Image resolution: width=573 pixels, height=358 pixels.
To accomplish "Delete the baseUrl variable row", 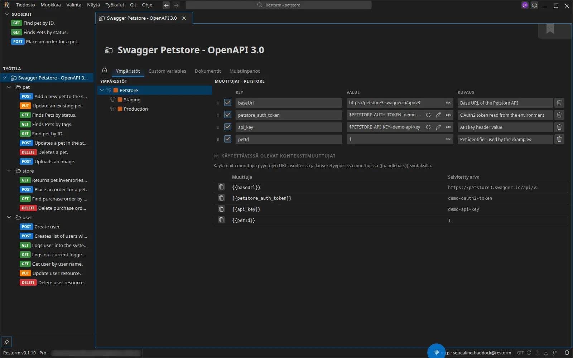I will click(x=559, y=103).
